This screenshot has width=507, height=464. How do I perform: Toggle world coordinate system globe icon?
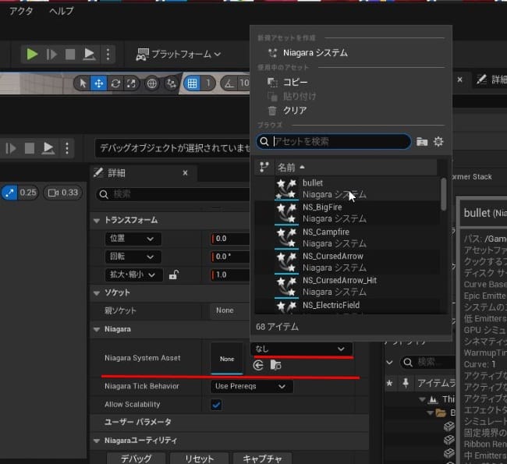click(151, 83)
